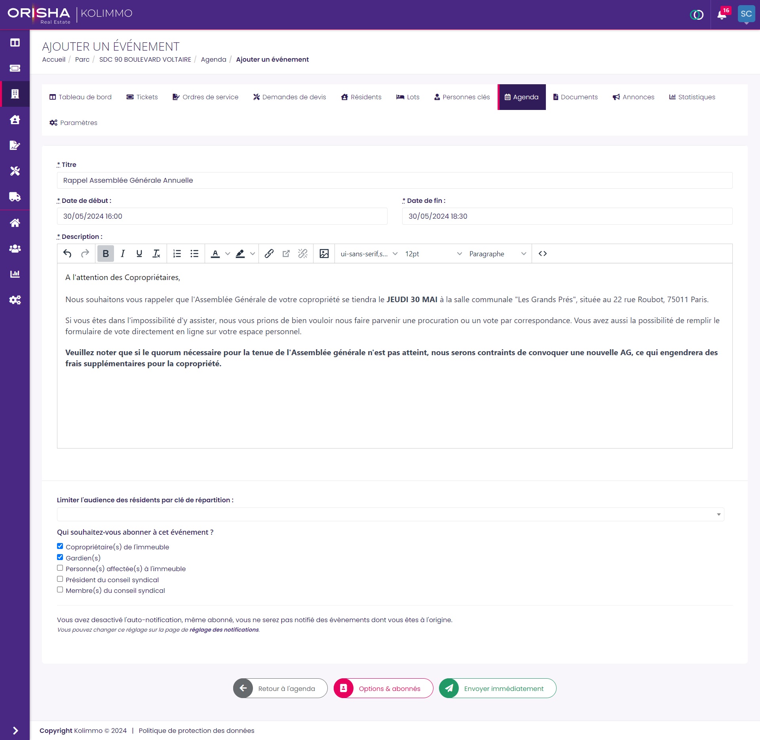Switch to the Tickets tab

pos(142,97)
